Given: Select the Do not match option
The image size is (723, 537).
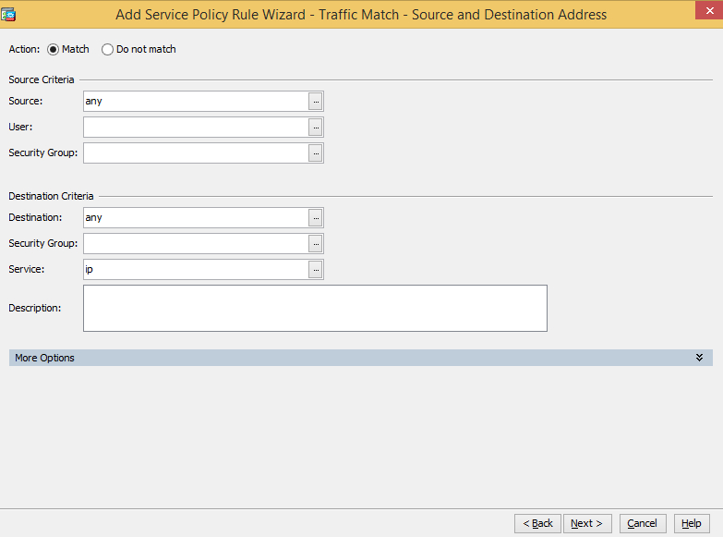Looking at the screenshot, I should [107, 49].
